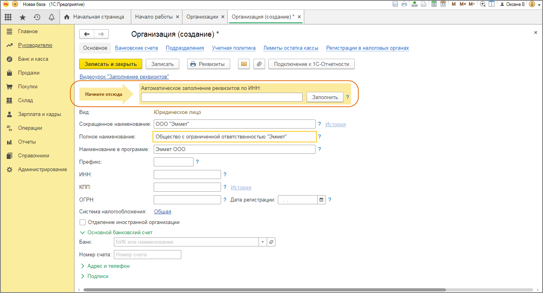Open the Банк field dropdown arrow
Image resolution: width=543 pixels, height=293 pixels.
coord(263,242)
